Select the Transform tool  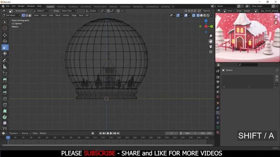tap(5, 53)
